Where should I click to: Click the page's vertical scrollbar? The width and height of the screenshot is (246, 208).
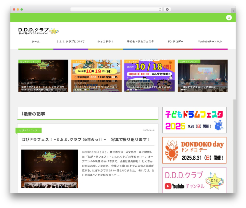coord(234,146)
